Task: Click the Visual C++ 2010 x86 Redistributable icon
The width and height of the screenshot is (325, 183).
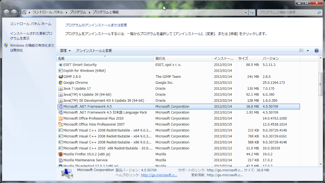Action: point(61,148)
